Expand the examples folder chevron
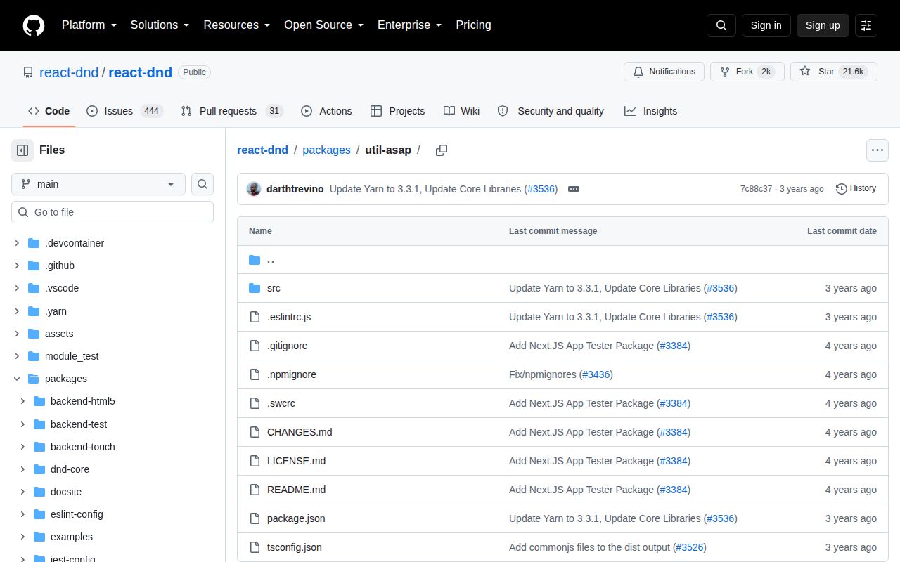The width and height of the screenshot is (900, 562). pyautogui.click(x=22, y=537)
